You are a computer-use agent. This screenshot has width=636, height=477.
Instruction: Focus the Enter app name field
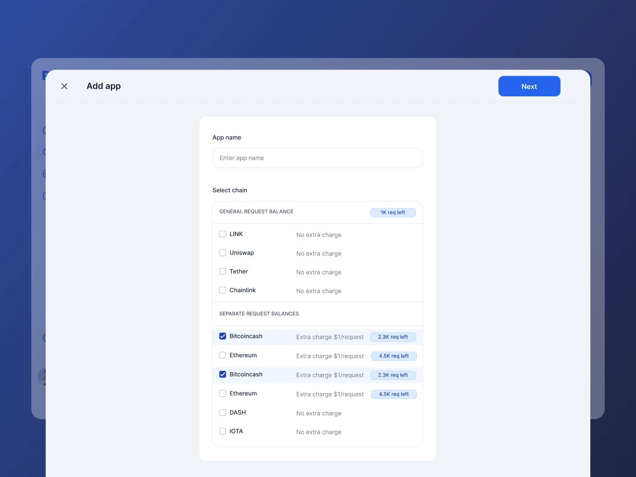pyautogui.click(x=318, y=158)
